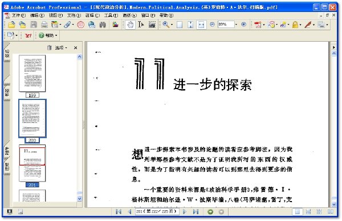Open the 工具(T) menu
Viewport: 342px width, 221px height.
(x=111, y=15)
